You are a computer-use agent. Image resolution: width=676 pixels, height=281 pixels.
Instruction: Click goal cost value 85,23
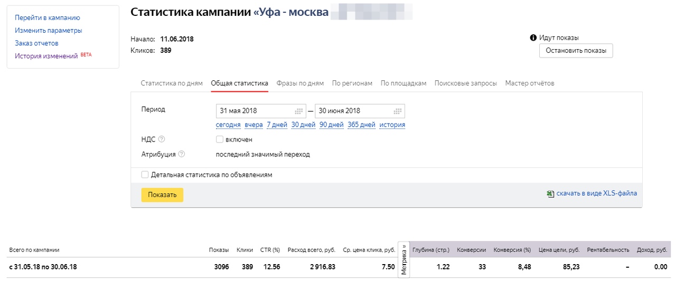(571, 267)
